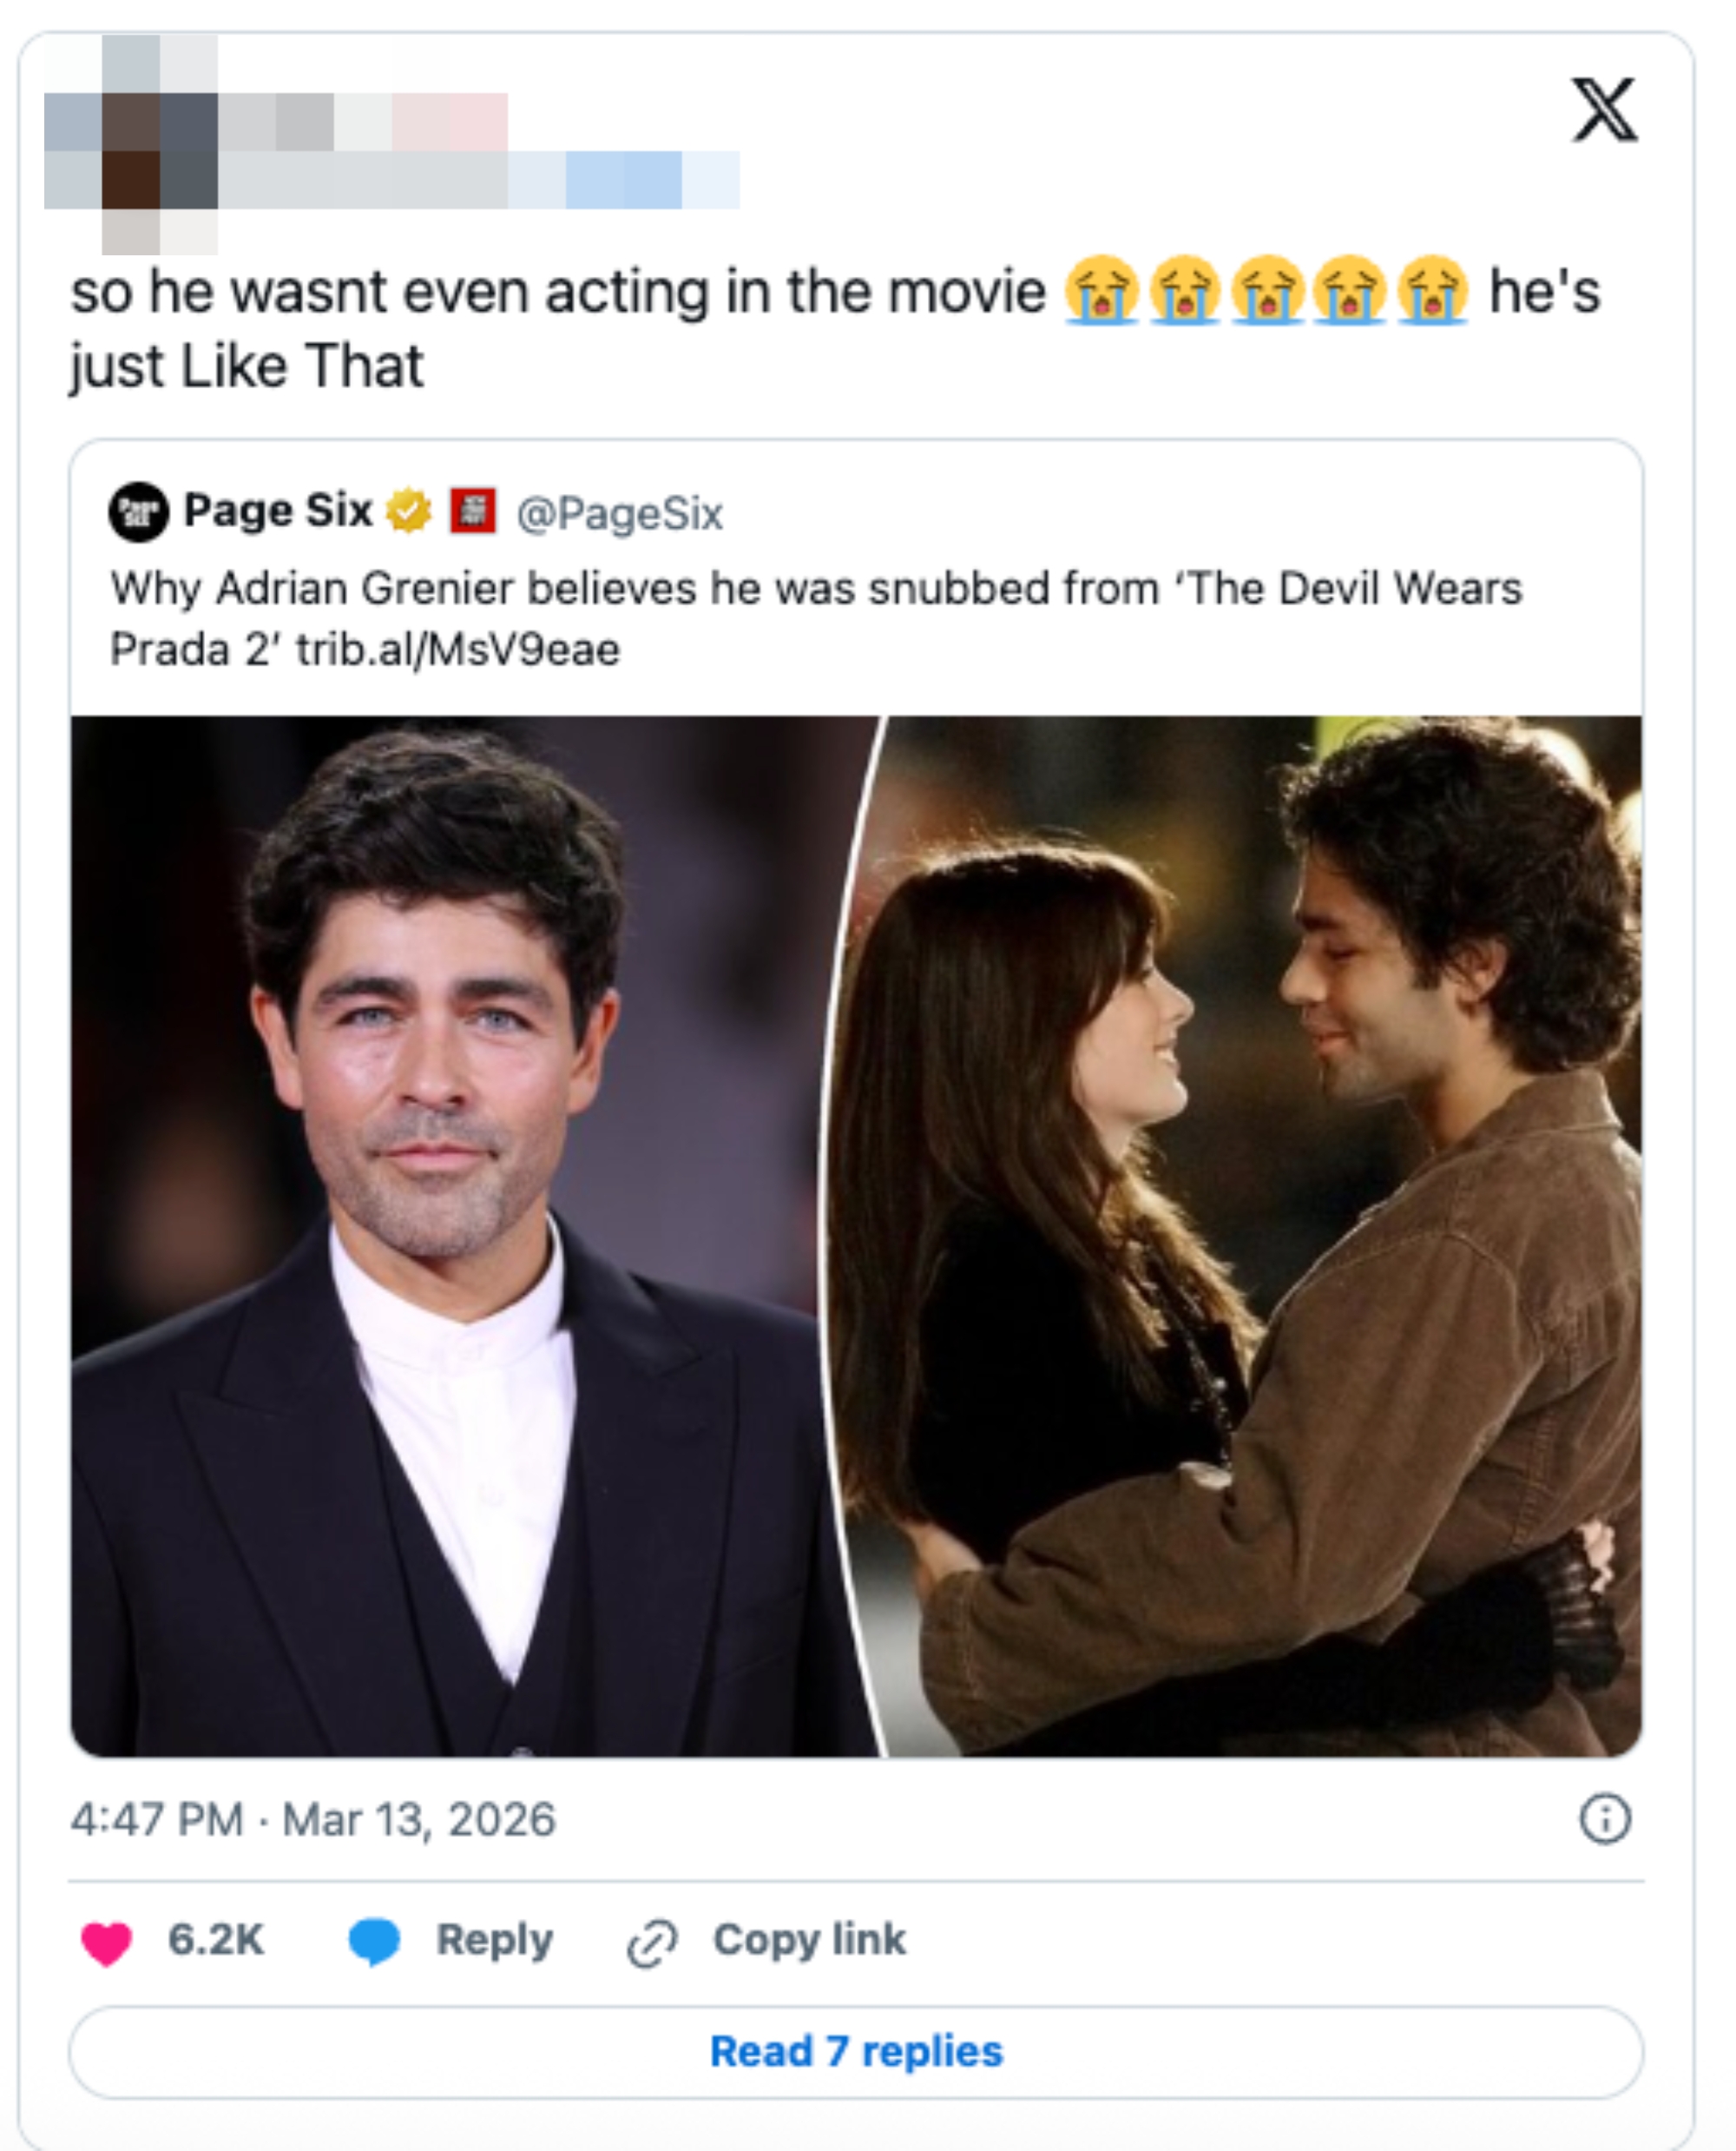The width and height of the screenshot is (1736, 2151).
Task: Open the info circle icon
Action: coord(1604,1818)
